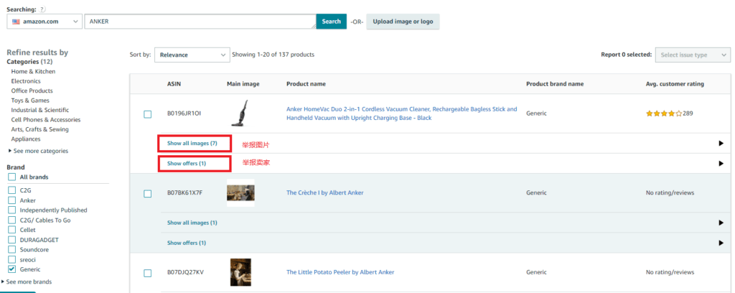Click Show all images (7) link
The height and width of the screenshot is (293, 735).
[x=192, y=144]
